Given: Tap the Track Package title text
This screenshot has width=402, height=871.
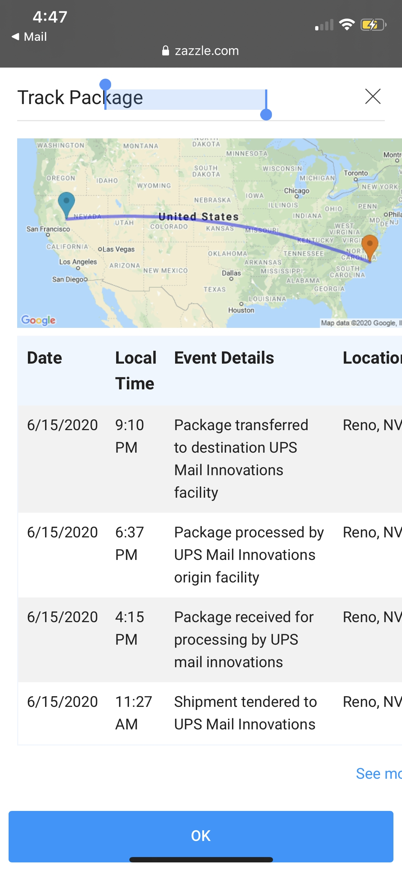Looking at the screenshot, I should pyautogui.click(x=80, y=98).
